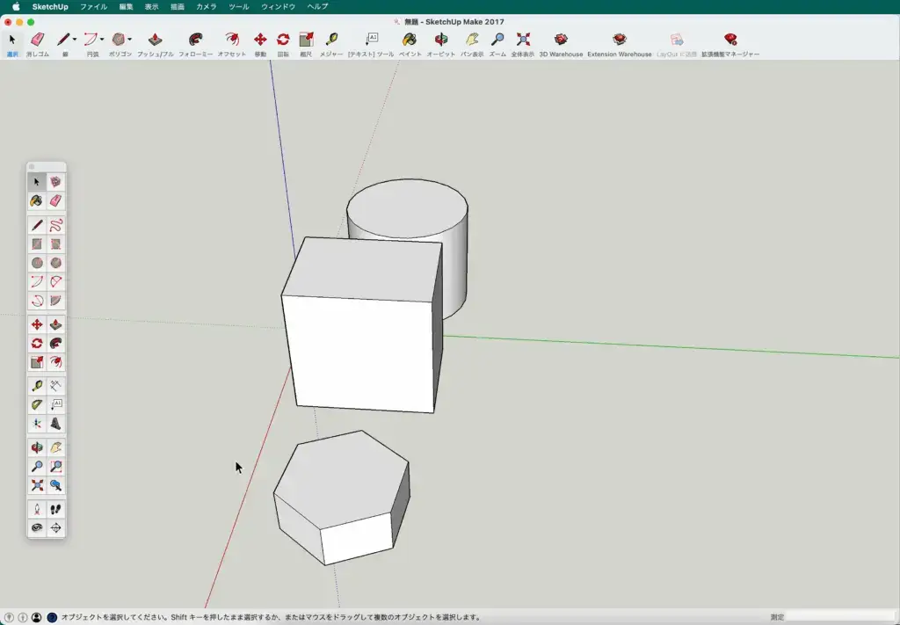Pick the 円弧 arc tool in top toolbar
Screen dimensions: 900x625
pyautogui.click(x=91, y=40)
